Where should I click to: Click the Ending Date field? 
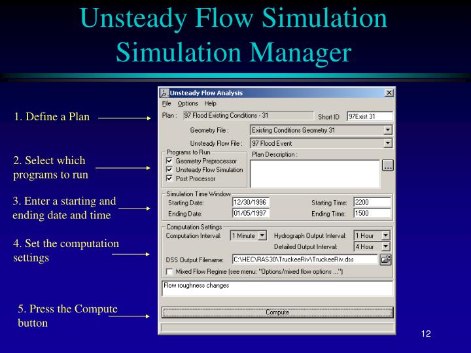[x=251, y=213]
